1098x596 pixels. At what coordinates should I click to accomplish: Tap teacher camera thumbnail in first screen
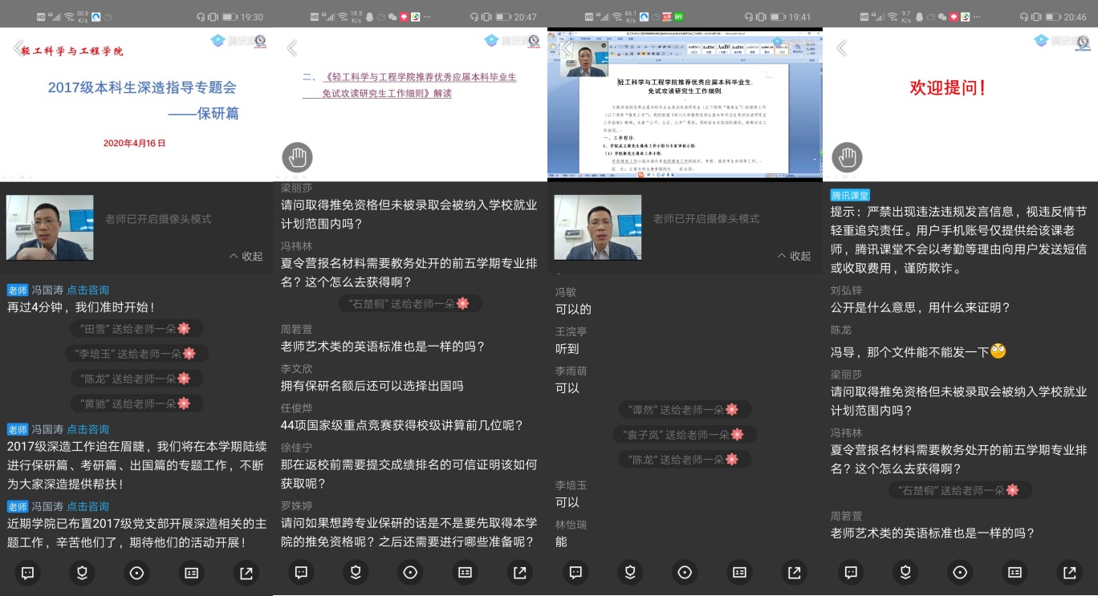click(49, 228)
